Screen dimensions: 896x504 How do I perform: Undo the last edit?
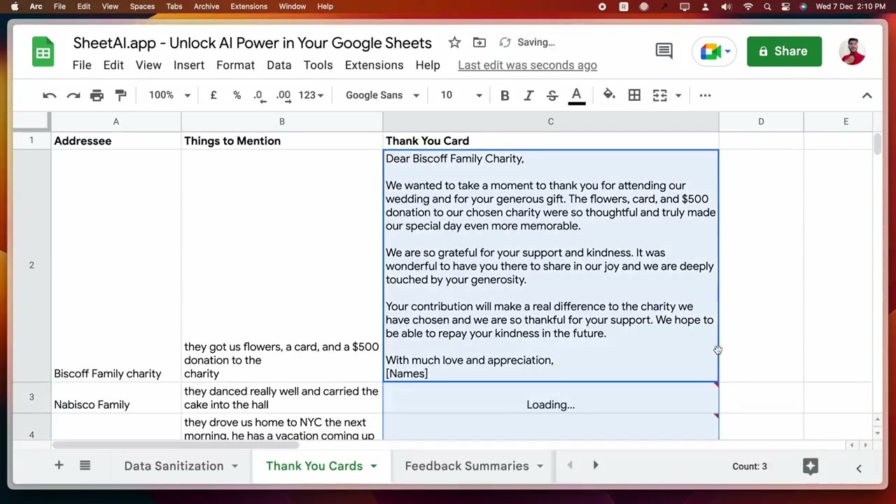pos(49,95)
